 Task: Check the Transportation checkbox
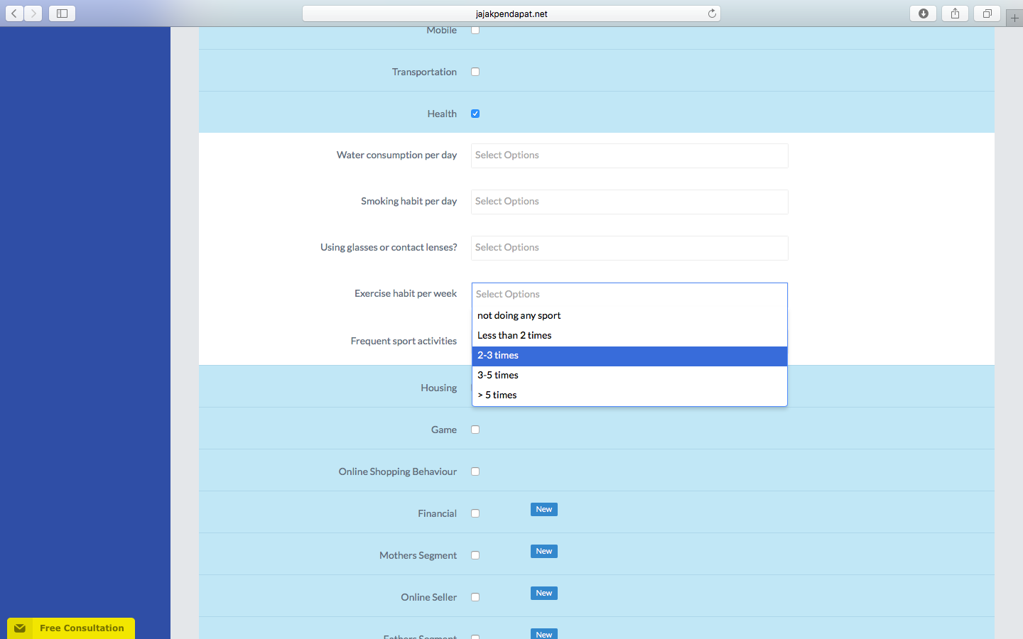point(475,72)
